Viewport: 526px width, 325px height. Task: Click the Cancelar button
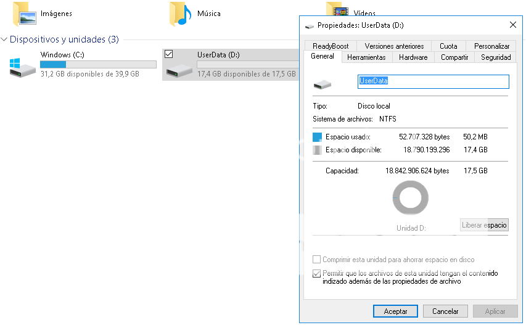tap(445, 311)
